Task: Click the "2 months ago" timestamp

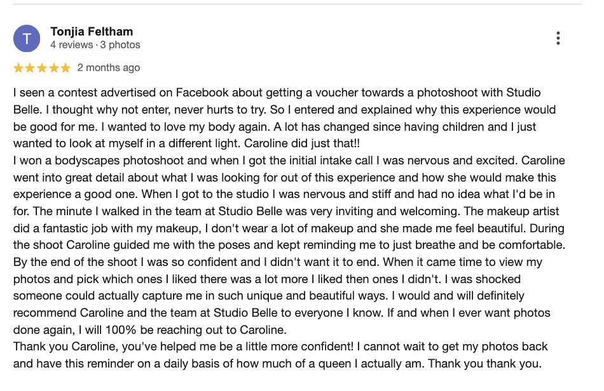Action: [x=109, y=68]
